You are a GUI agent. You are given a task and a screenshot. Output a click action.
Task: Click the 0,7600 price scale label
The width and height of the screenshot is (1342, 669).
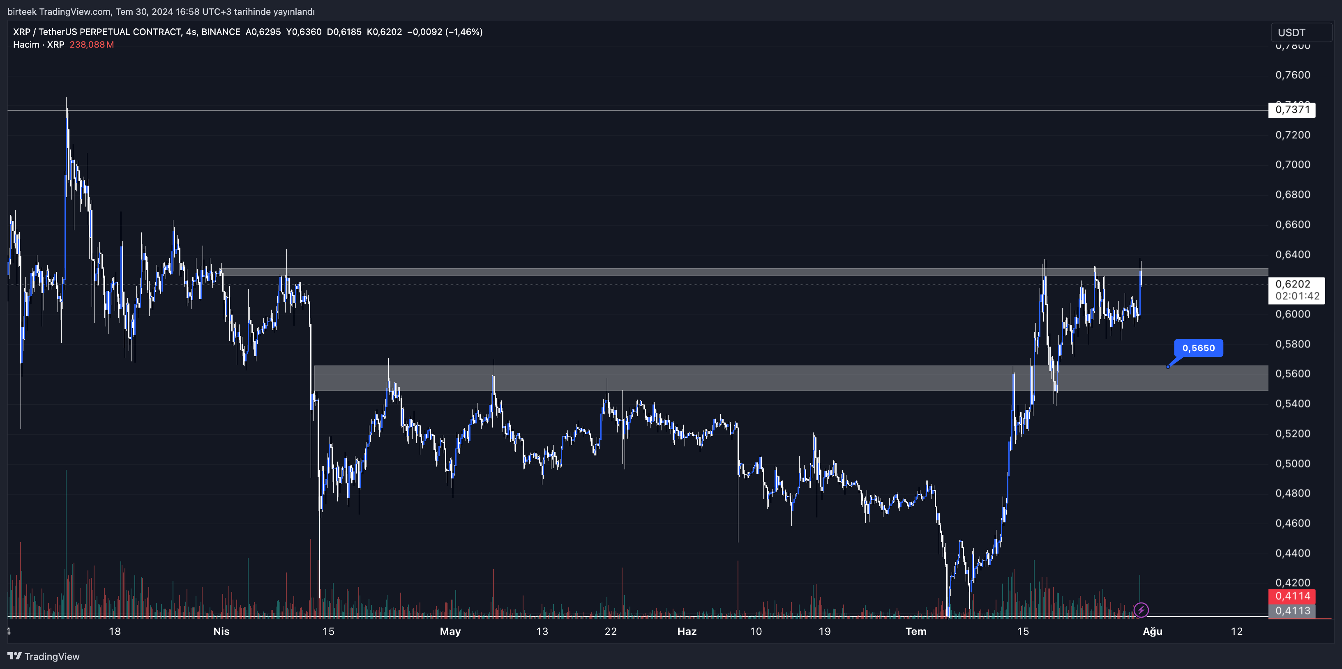click(x=1293, y=75)
